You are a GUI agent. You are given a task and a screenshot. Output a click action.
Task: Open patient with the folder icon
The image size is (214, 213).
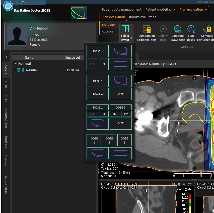click(23, 3)
